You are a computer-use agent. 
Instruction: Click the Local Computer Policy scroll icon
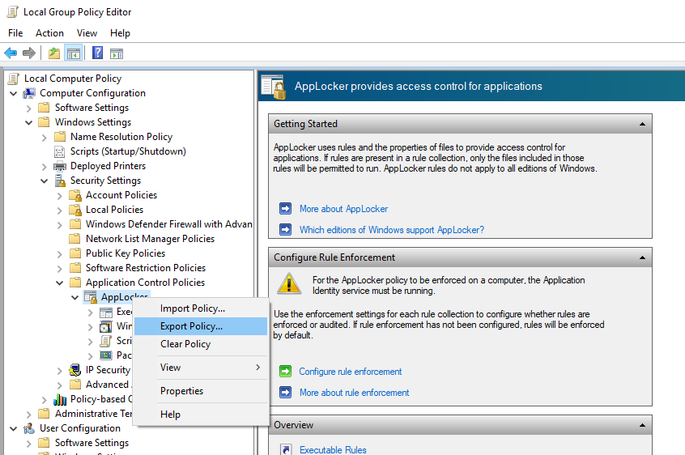(x=14, y=79)
